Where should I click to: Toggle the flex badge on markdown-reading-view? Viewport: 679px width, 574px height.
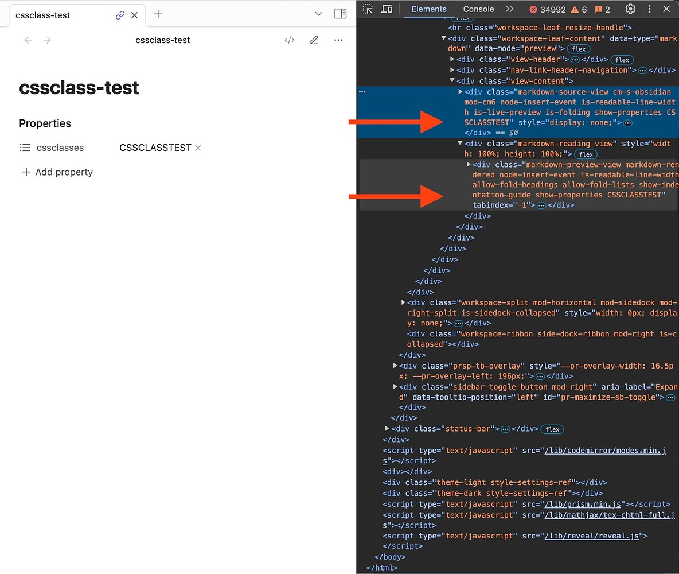pos(586,154)
